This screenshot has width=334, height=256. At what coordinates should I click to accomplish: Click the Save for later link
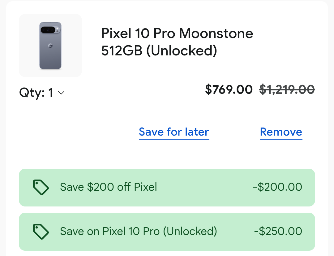(174, 132)
